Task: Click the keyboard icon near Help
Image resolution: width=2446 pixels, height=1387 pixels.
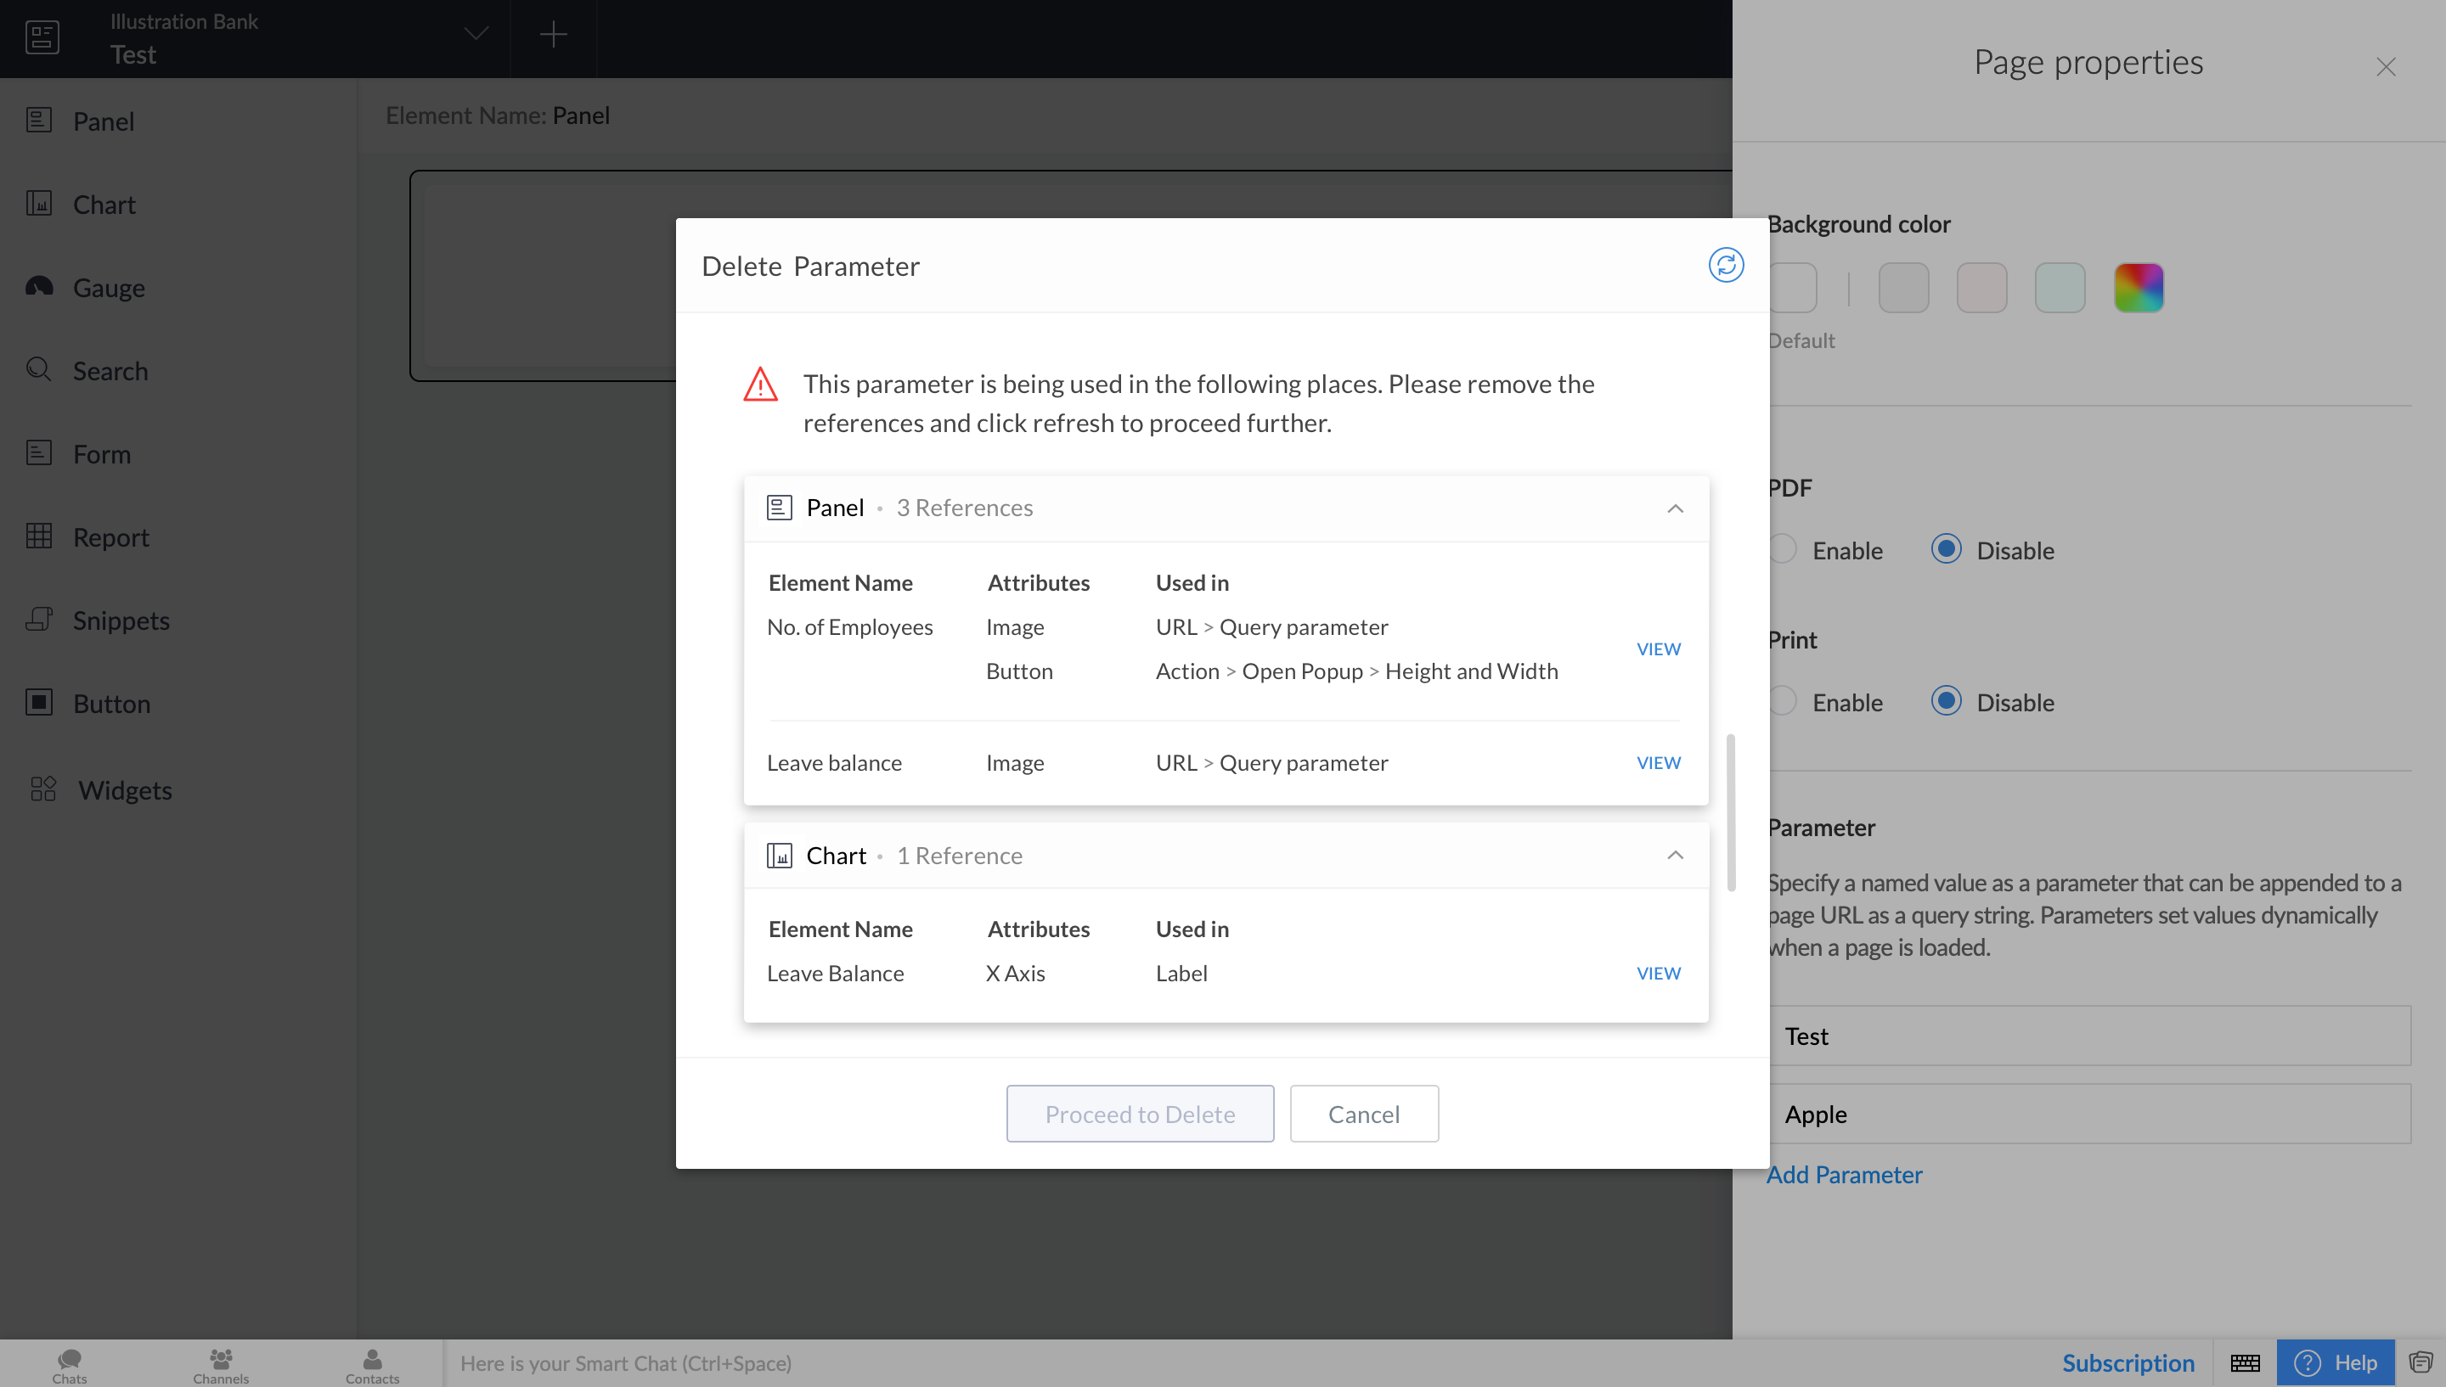Action: [2245, 1362]
